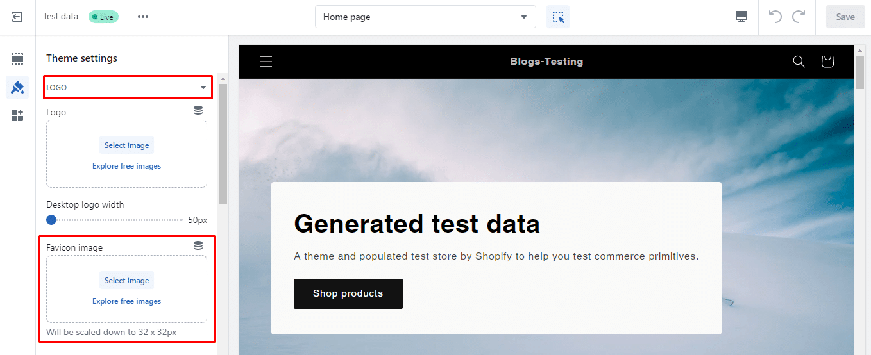Open Theme settings paintbrush icon
This screenshot has width=871, height=355.
click(x=17, y=87)
